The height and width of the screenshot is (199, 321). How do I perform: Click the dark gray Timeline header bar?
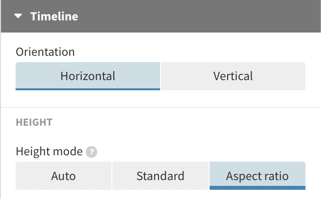tap(195, 16)
